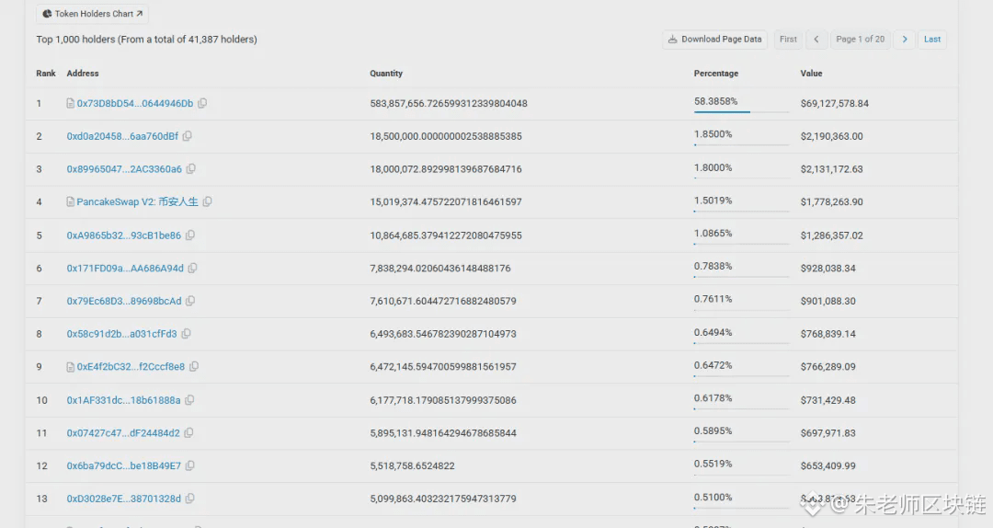Copy icon beside 0x1AF331dc...18b61888a
Viewport: 993px width, 528px height.
coord(189,400)
